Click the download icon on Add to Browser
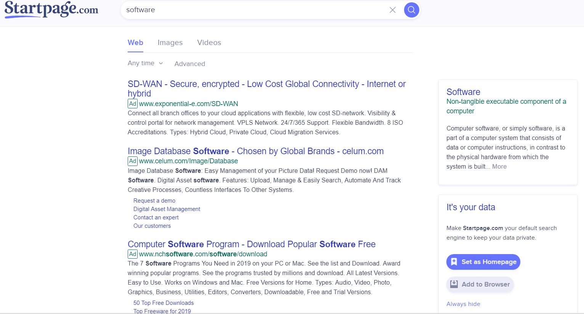 point(454,284)
